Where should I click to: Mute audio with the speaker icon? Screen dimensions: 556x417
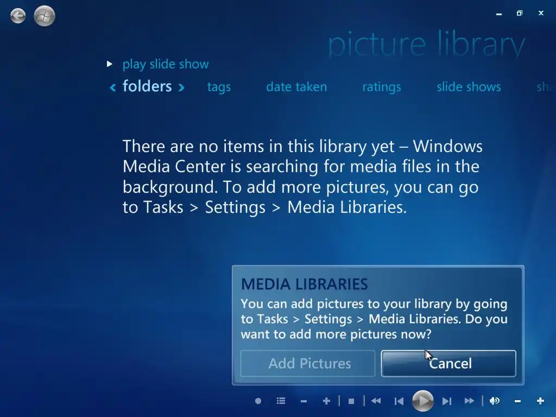pyautogui.click(x=495, y=401)
